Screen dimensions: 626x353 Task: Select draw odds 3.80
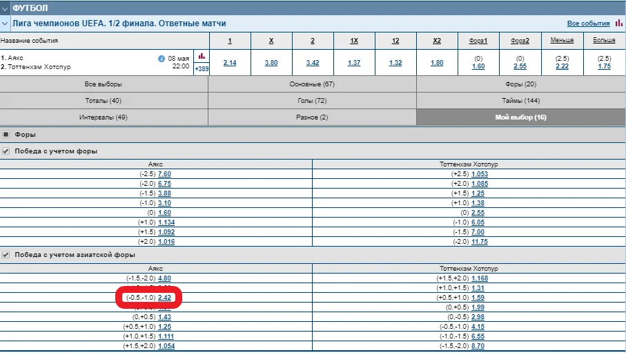[x=271, y=63]
